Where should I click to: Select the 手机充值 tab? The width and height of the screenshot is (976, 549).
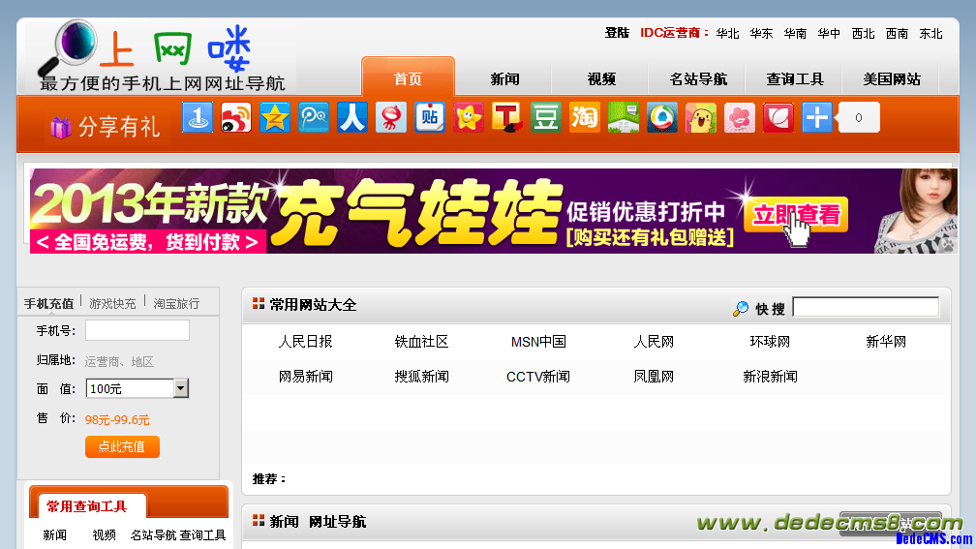(x=48, y=304)
